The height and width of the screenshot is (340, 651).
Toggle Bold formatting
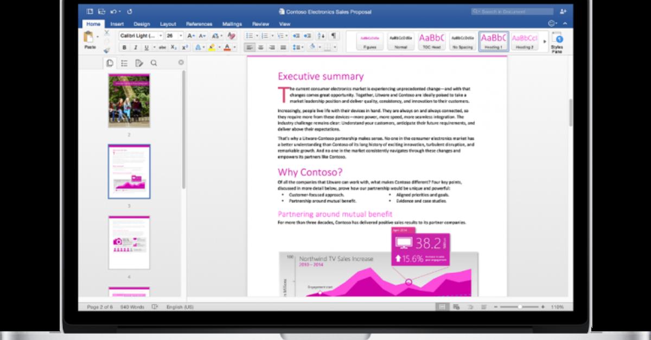click(124, 48)
